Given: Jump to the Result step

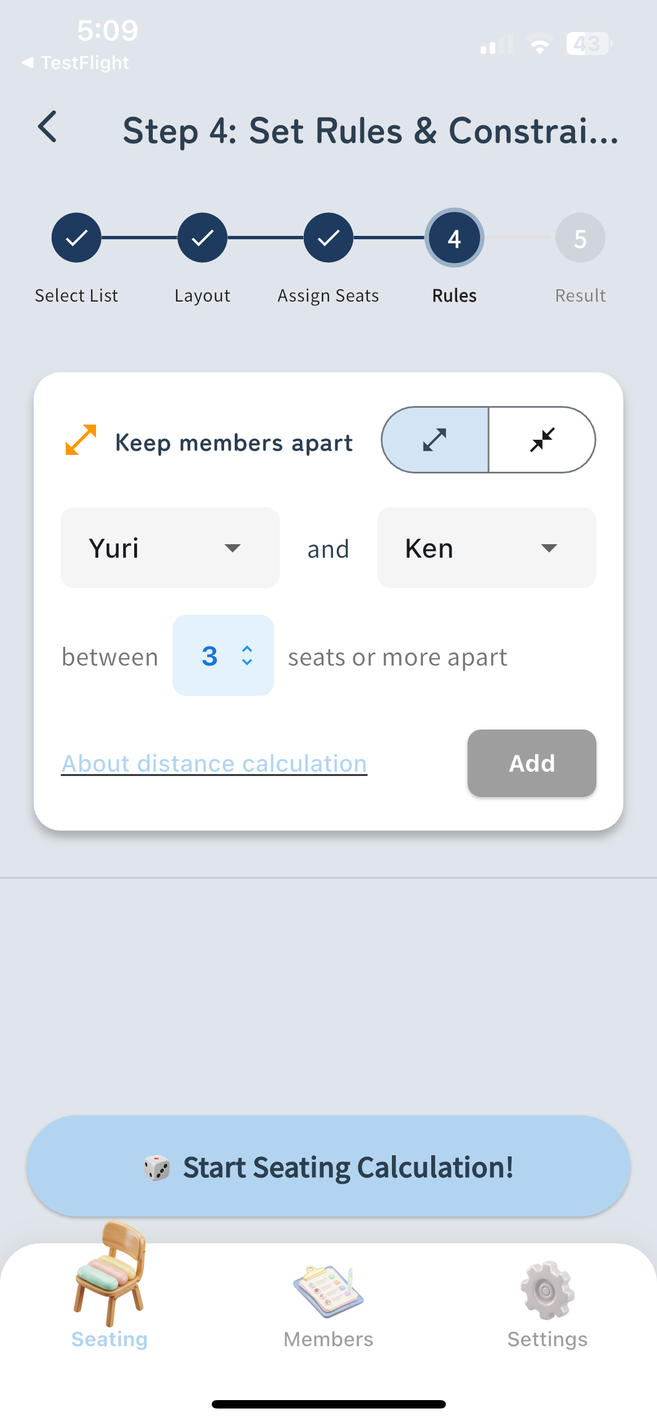Looking at the screenshot, I should [580, 238].
